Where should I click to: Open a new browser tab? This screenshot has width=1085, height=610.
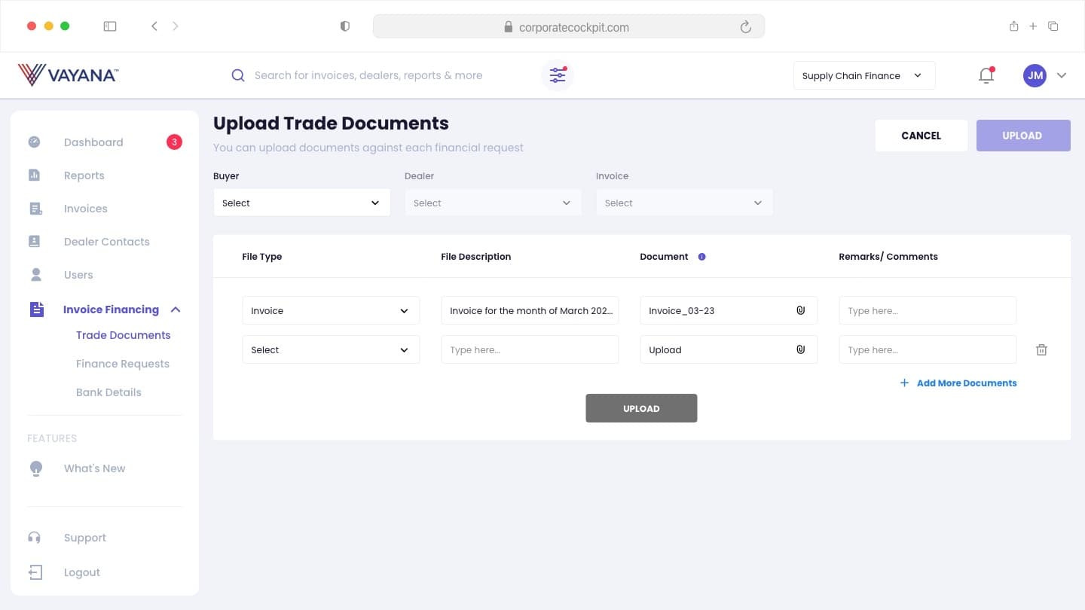click(x=1033, y=26)
